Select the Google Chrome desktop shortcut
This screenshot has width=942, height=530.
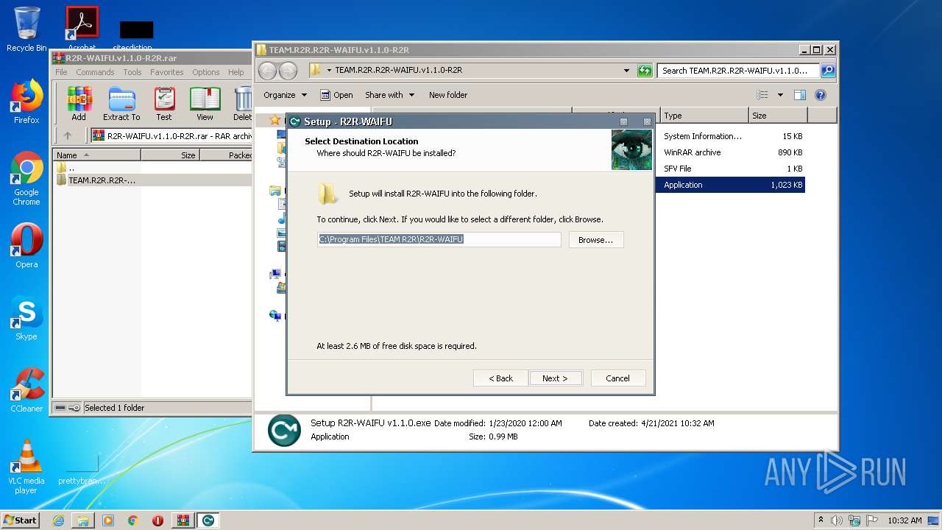tap(26, 178)
